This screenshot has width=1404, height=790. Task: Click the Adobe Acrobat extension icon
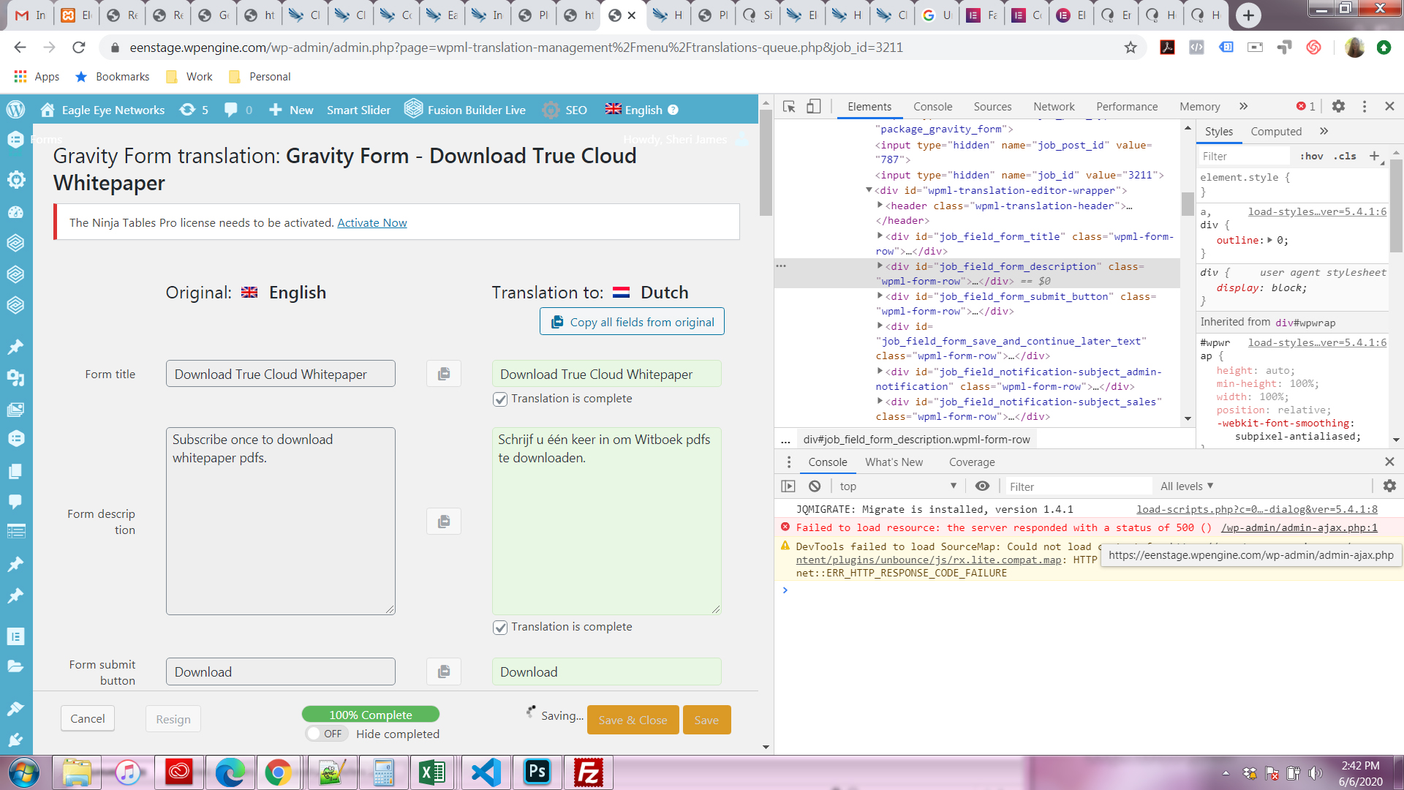click(1167, 48)
